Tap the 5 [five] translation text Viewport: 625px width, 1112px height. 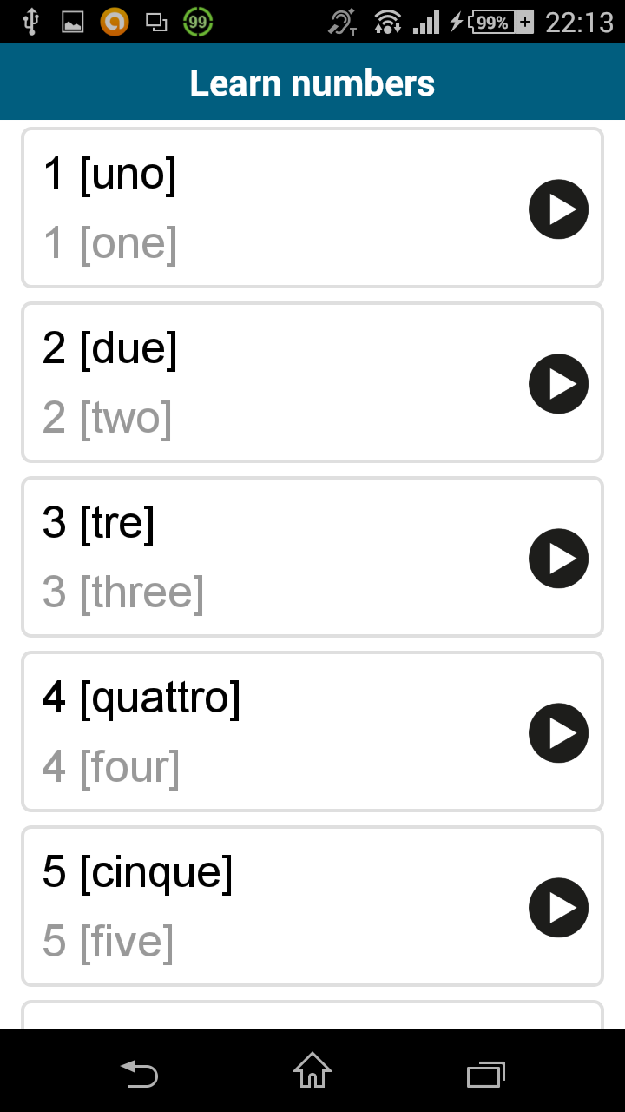[109, 942]
